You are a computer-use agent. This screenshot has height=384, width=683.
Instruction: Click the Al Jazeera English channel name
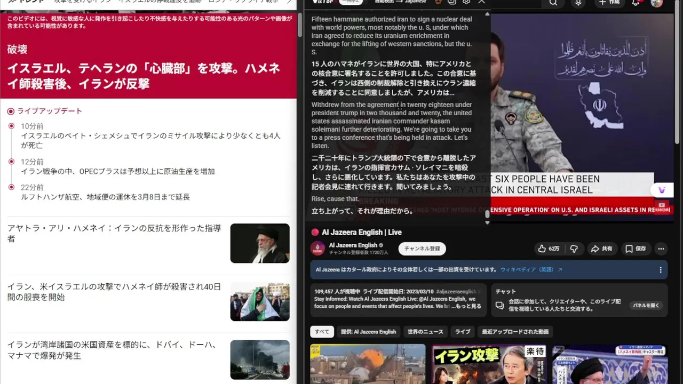coord(353,245)
